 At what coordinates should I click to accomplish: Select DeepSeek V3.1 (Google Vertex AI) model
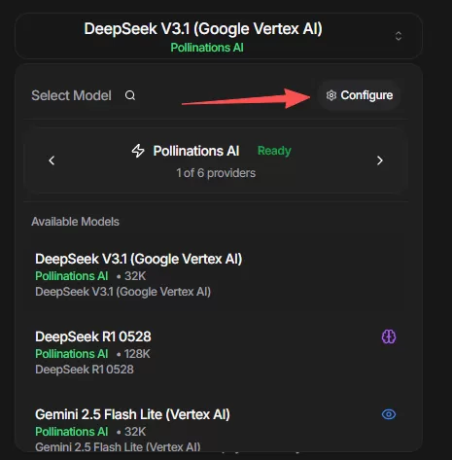pos(216,275)
